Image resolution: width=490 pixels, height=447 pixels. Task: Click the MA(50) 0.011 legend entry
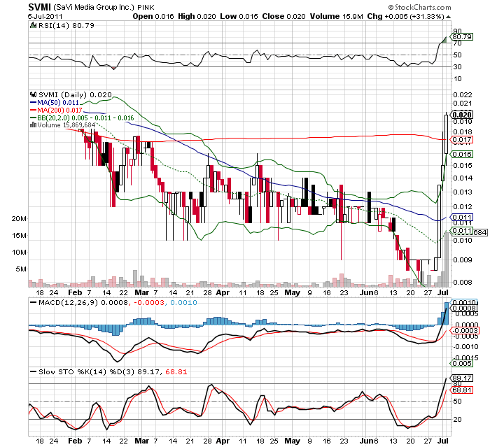58,102
